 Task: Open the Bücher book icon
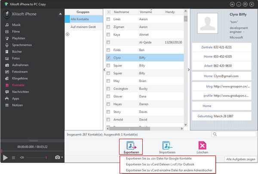7,52
